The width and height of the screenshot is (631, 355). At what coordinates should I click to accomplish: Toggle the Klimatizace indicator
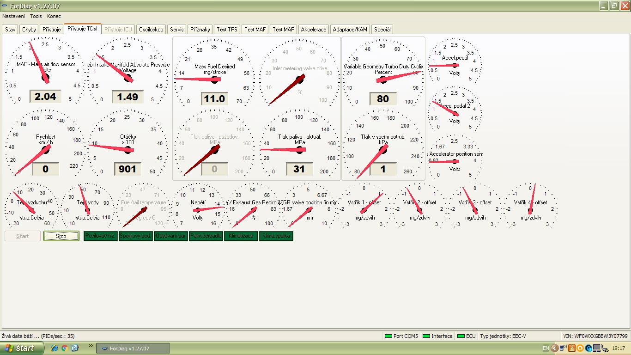point(241,236)
